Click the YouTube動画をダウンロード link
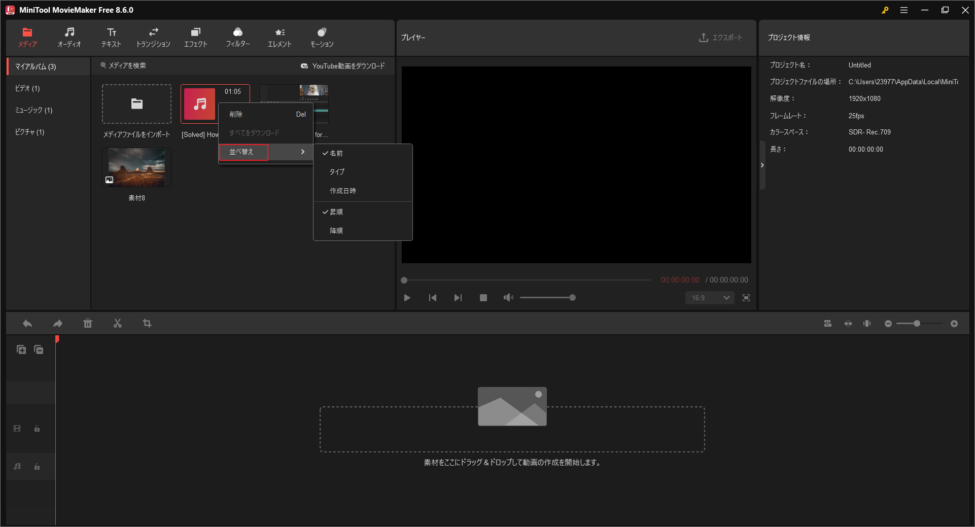The image size is (975, 527). pos(343,65)
